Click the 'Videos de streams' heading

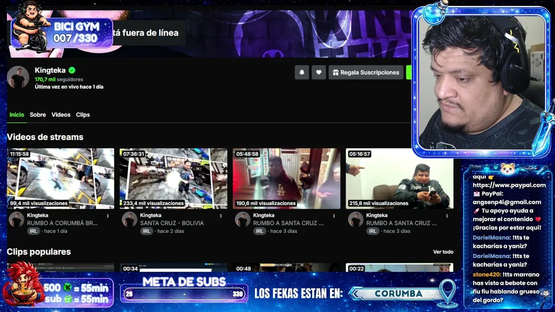45,137
